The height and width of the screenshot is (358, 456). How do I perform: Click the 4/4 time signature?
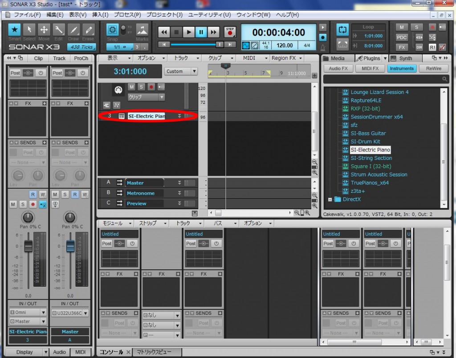[307, 45]
